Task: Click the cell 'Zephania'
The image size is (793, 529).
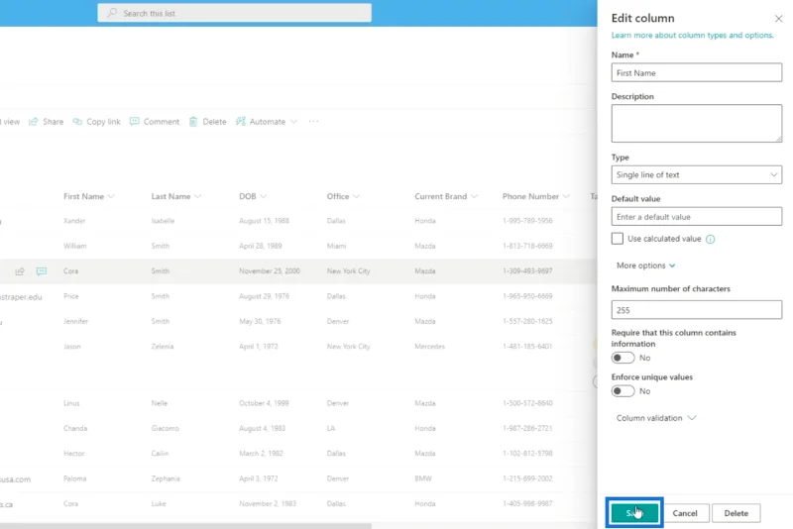Action: 166,479
